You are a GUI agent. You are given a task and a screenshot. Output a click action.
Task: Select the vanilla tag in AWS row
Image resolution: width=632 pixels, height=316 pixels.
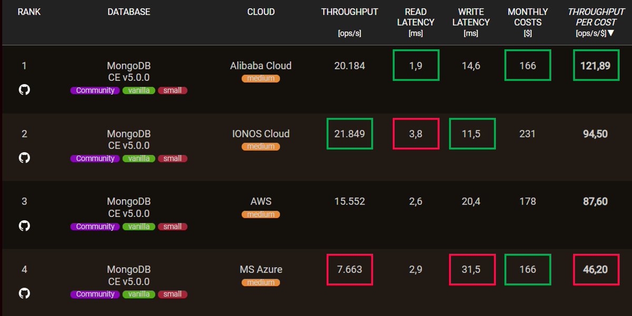tap(139, 227)
